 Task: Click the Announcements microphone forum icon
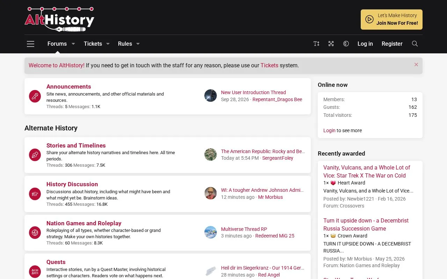[x=35, y=96]
